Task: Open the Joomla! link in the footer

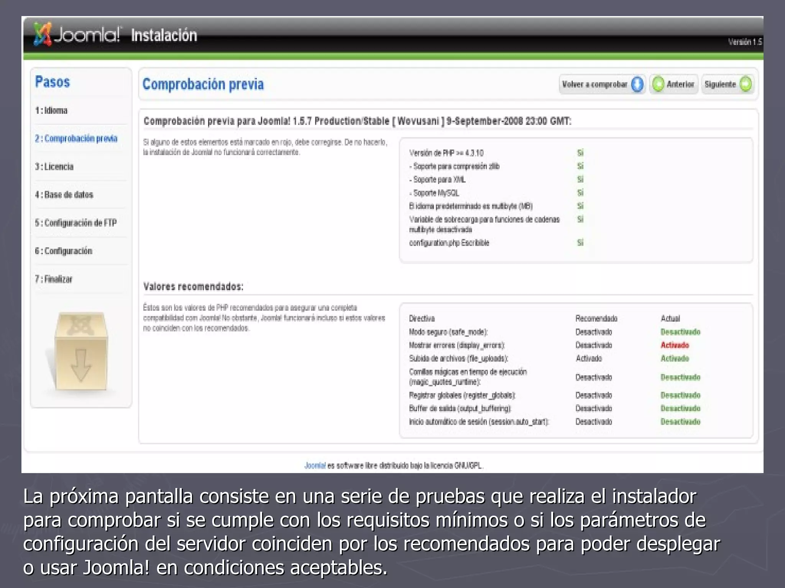Action: [x=315, y=465]
